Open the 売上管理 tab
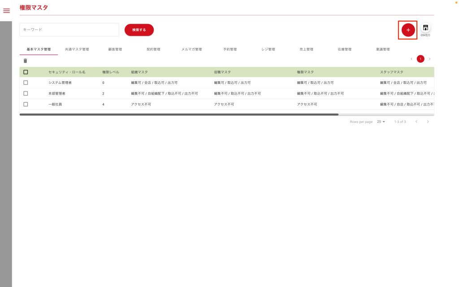The image size is (459, 287). click(x=306, y=49)
